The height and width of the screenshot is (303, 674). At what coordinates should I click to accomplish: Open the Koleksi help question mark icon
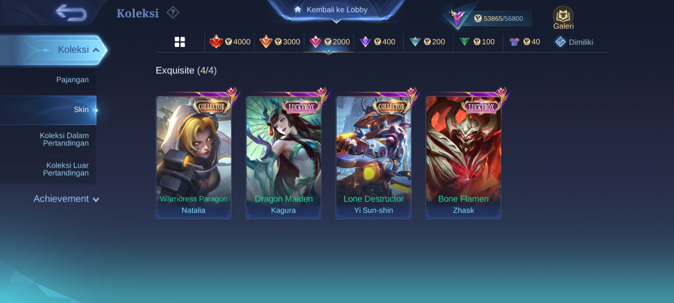pos(173,13)
